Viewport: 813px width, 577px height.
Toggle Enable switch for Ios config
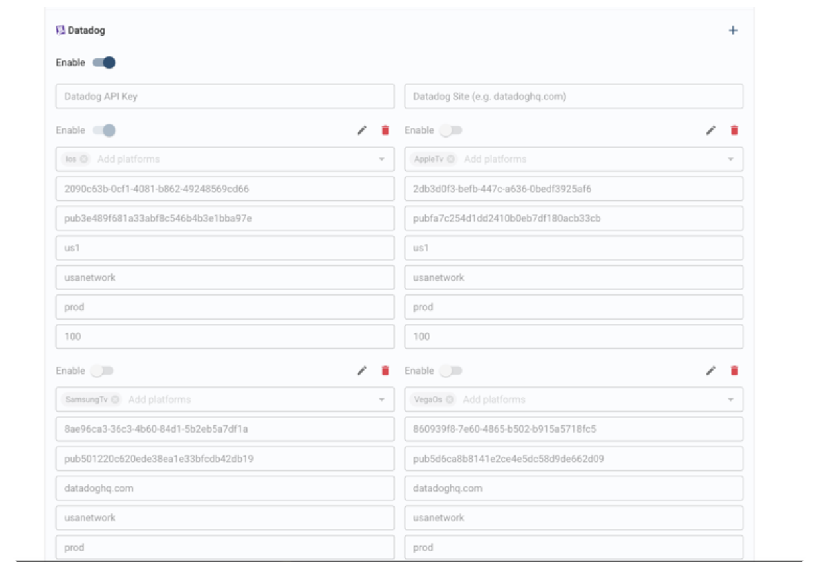click(x=104, y=130)
